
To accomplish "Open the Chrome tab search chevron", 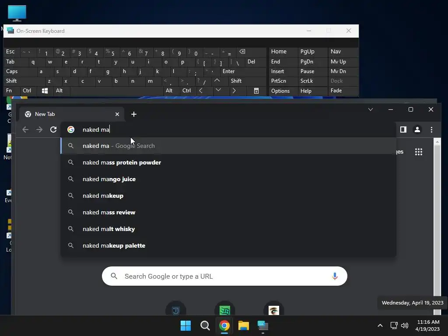I will [371, 109].
